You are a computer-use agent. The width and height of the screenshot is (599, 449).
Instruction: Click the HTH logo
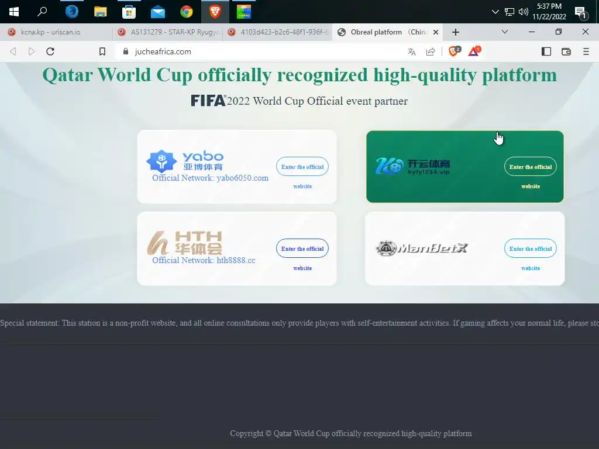pos(185,243)
